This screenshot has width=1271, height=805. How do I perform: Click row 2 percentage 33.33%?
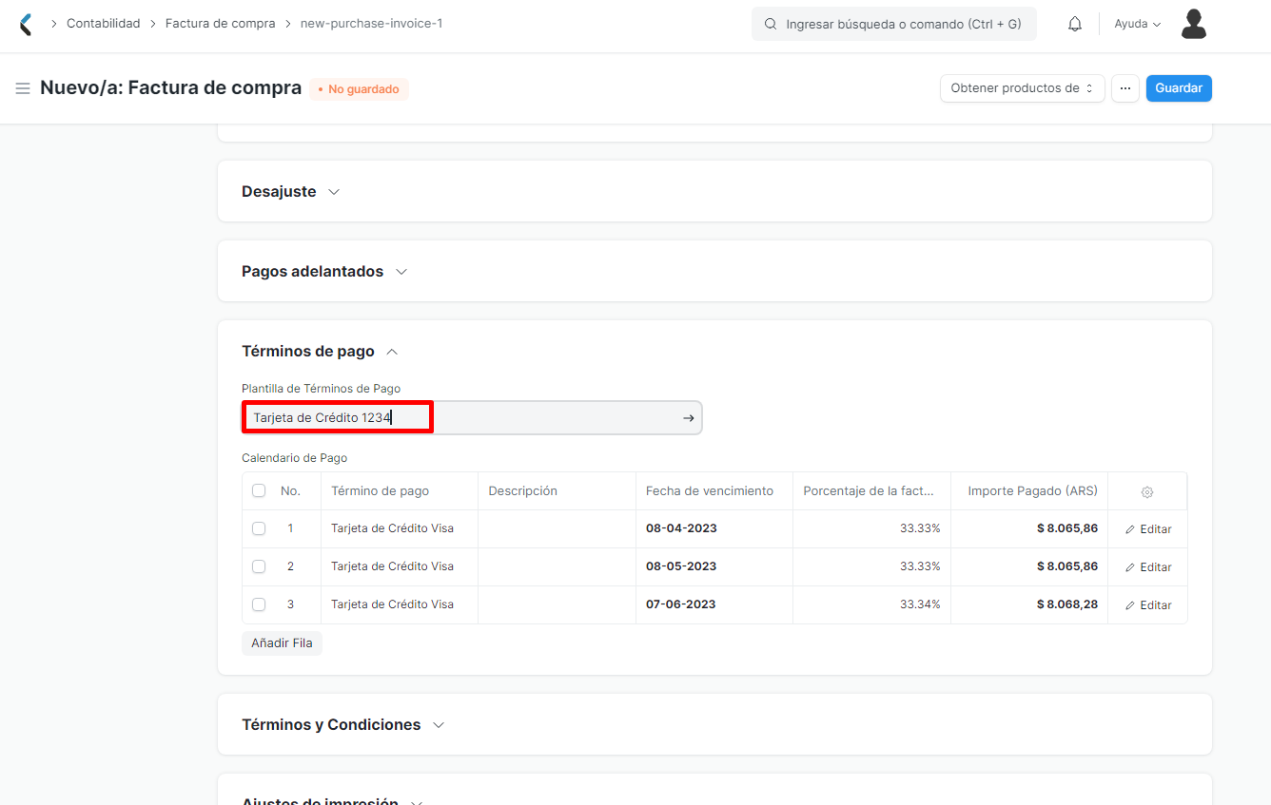872,566
